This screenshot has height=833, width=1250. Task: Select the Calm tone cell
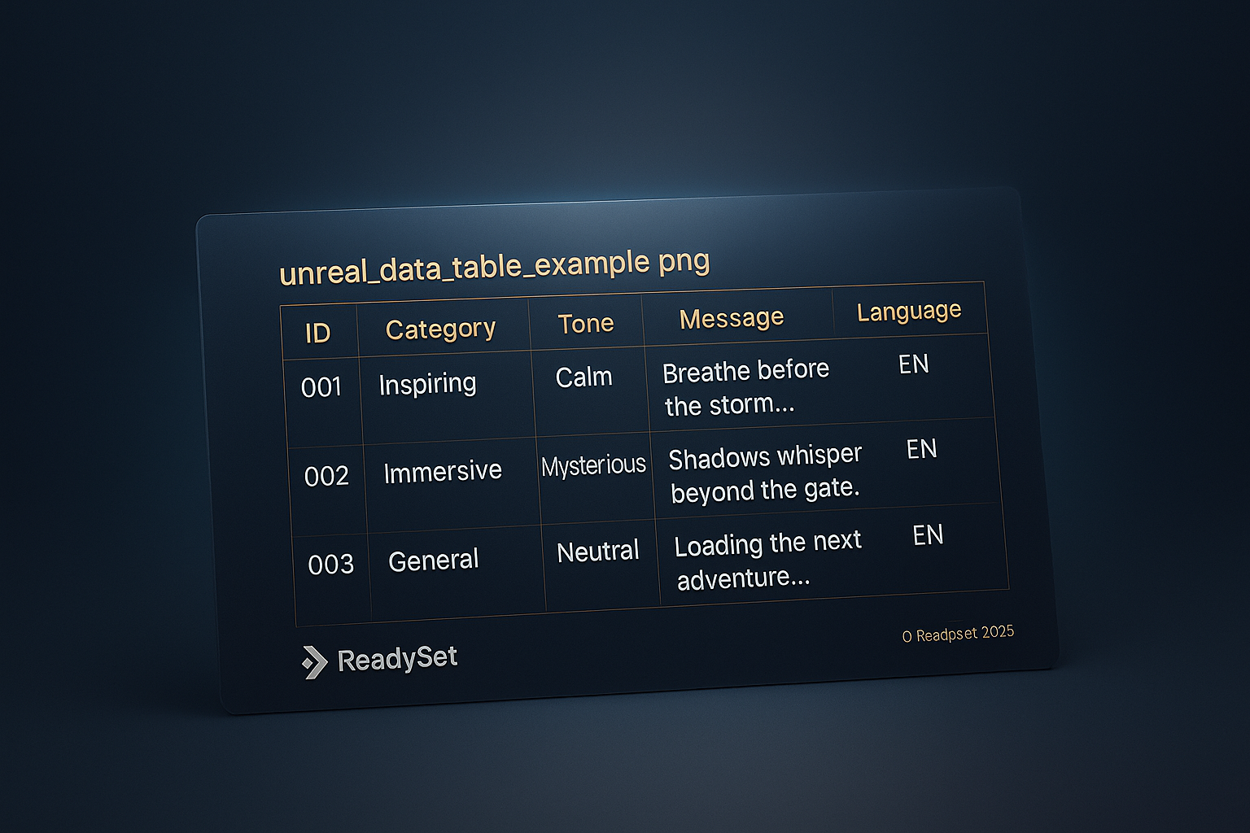[x=583, y=377]
